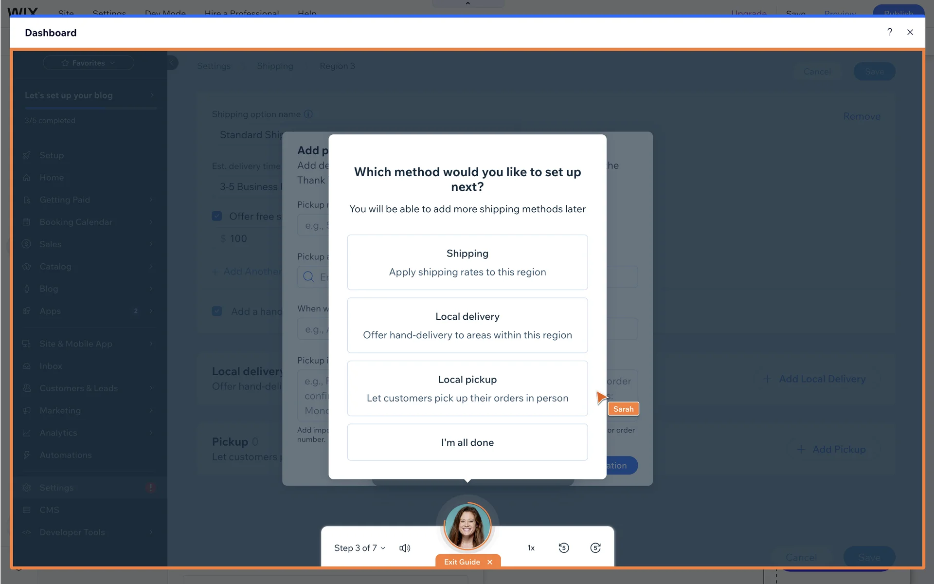
Task: Click the Inbox icon in sidebar
Action: pos(27,366)
